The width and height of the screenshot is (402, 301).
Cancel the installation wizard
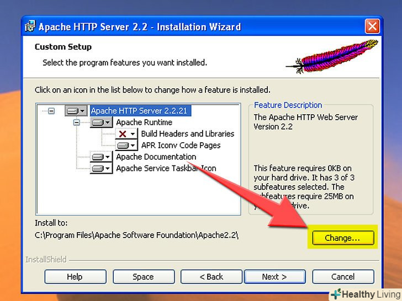point(343,277)
